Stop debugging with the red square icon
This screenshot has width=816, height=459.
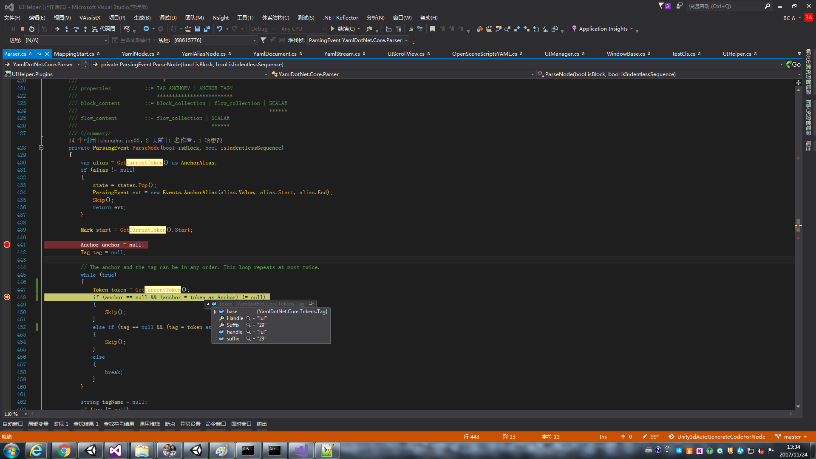[x=23, y=28]
